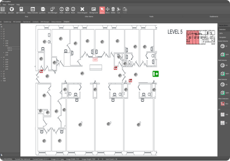Screen dimensions: 230x161
Task: Open the Designer menu
Action: [x=11, y=5]
